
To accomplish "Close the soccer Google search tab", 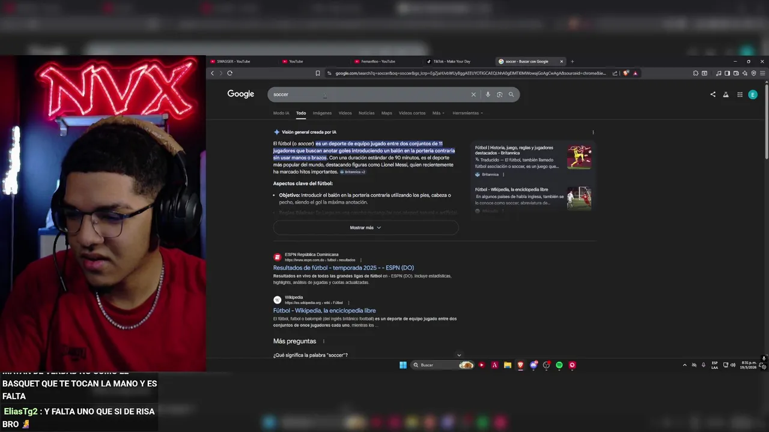I will (x=562, y=61).
